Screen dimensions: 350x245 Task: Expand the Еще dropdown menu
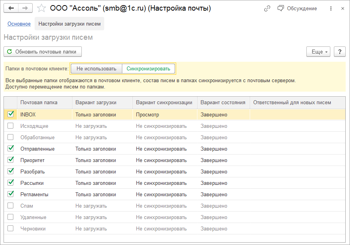click(318, 52)
